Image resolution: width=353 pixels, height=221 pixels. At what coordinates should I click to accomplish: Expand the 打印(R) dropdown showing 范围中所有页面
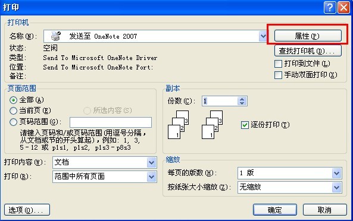point(152,177)
